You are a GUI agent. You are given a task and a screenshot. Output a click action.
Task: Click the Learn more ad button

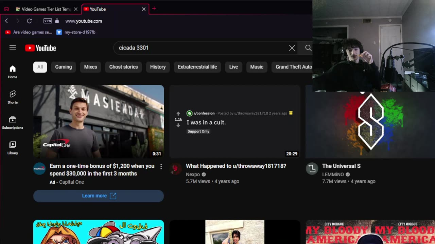[x=99, y=196]
